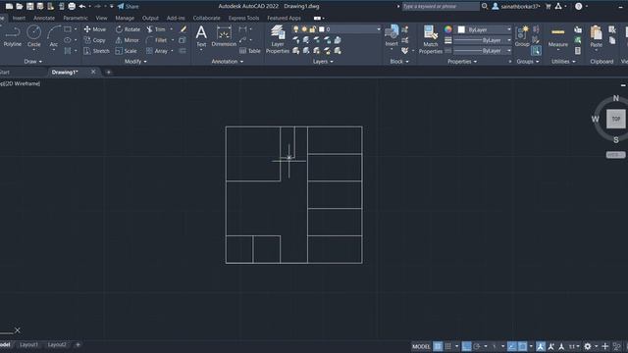Click the Measure tool
The height and width of the screenshot is (353, 628).
557,36
